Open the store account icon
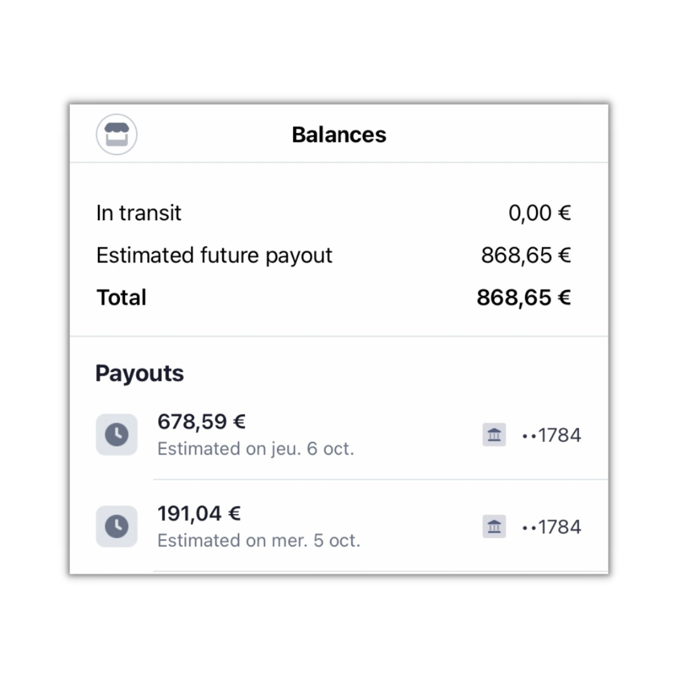The height and width of the screenshot is (678, 678). [x=116, y=134]
